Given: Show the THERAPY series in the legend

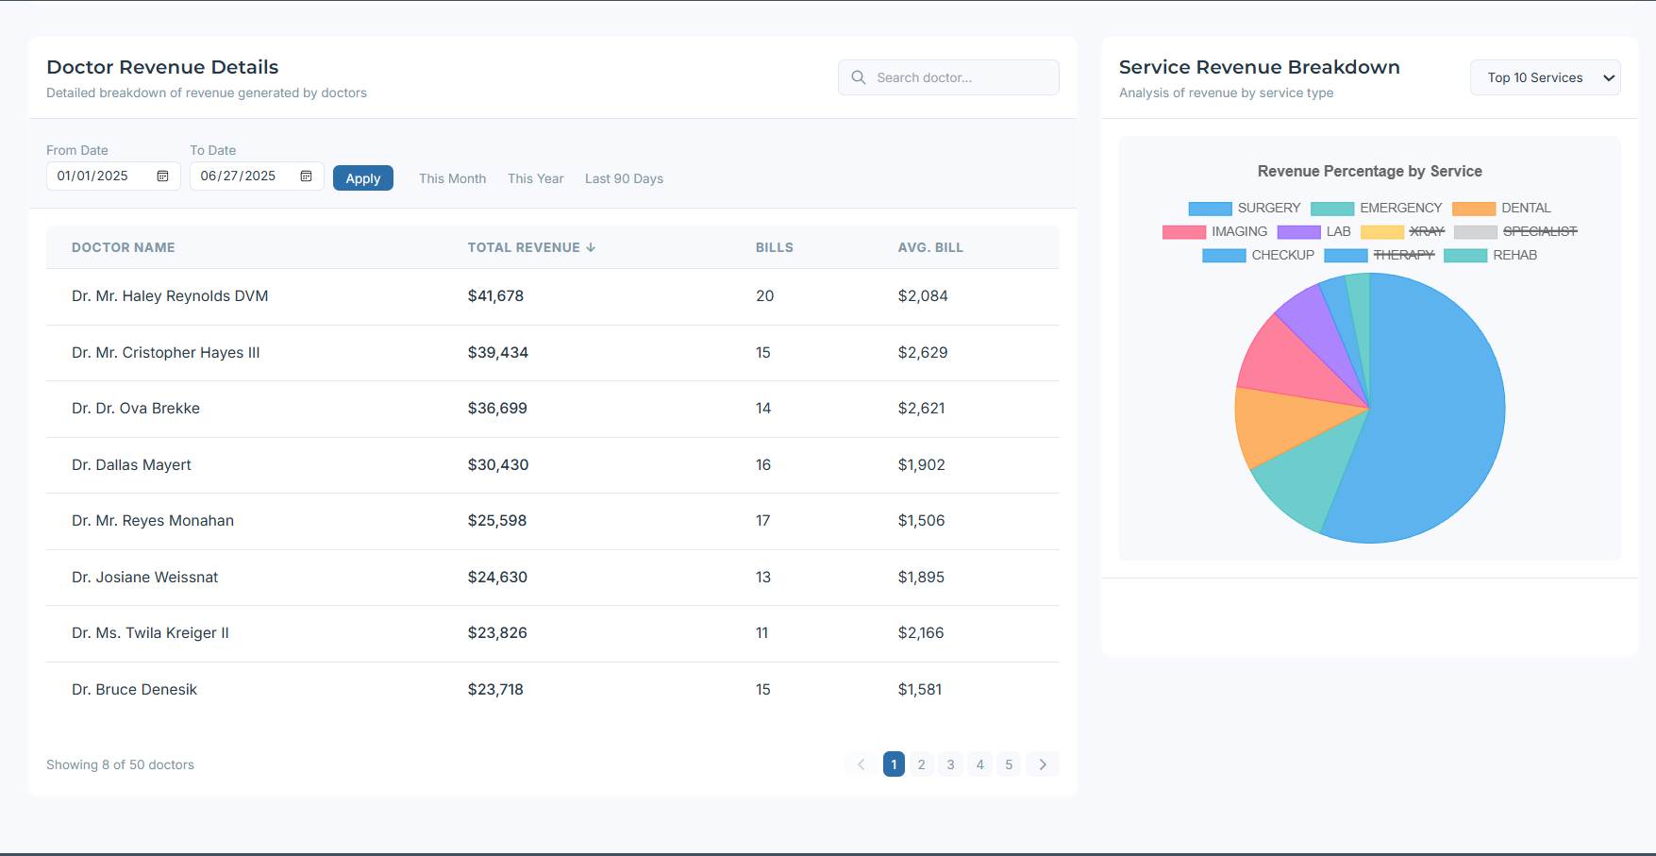Looking at the screenshot, I should [x=1379, y=256].
